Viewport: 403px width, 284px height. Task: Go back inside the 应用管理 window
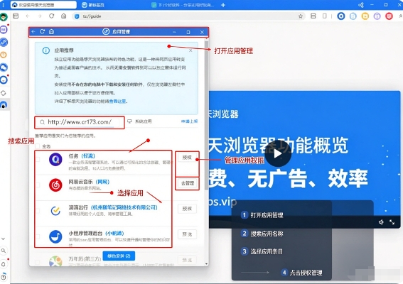pyautogui.click(x=33, y=31)
